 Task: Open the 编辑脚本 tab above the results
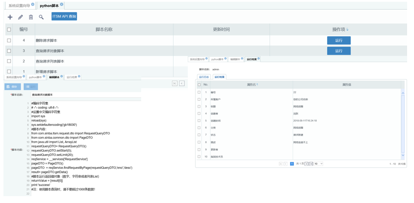[234, 60]
